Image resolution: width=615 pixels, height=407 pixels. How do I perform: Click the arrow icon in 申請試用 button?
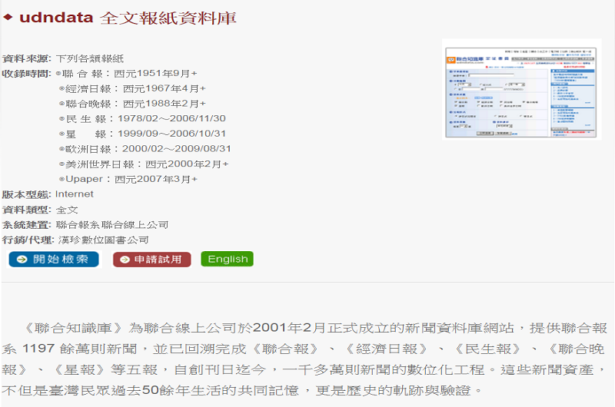pyautogui.click(x=125, y=260)
